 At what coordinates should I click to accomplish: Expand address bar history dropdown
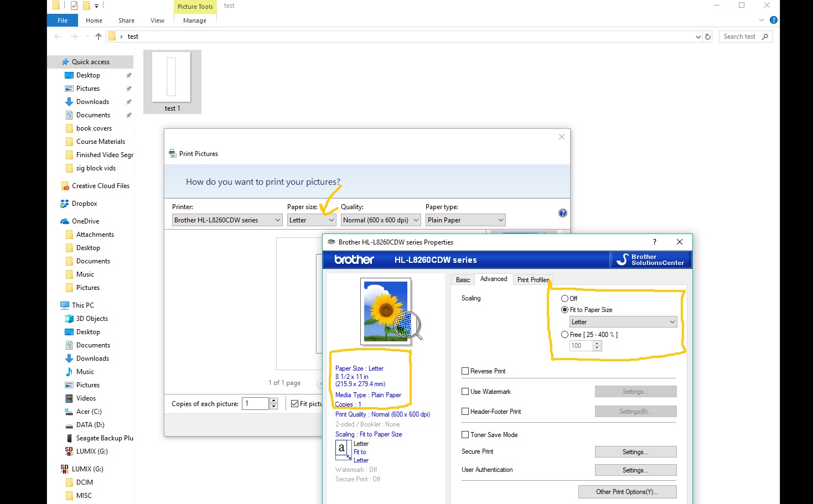tap(698, 37)
